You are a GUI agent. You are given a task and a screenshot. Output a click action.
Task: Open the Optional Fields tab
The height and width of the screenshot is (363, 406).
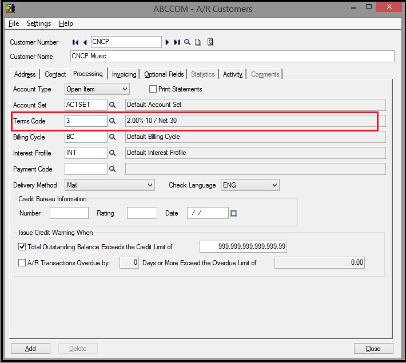coord(164,74)
